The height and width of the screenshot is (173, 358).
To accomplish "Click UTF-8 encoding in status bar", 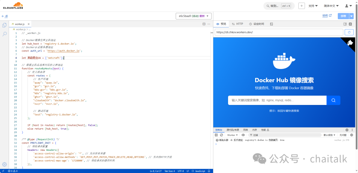I will 181,171.
